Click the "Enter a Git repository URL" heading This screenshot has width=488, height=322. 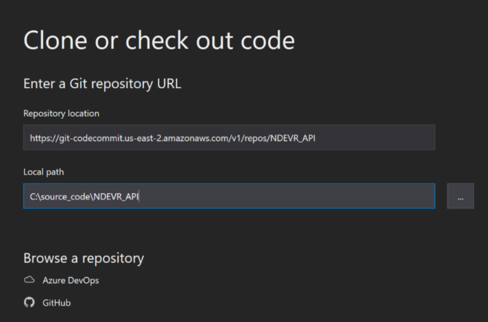[x=102, y=84]
